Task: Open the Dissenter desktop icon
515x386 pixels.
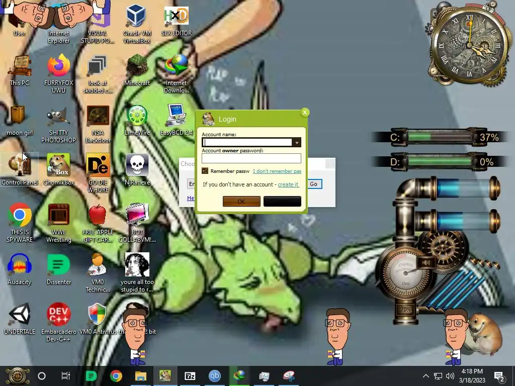Action: point(58,269)
